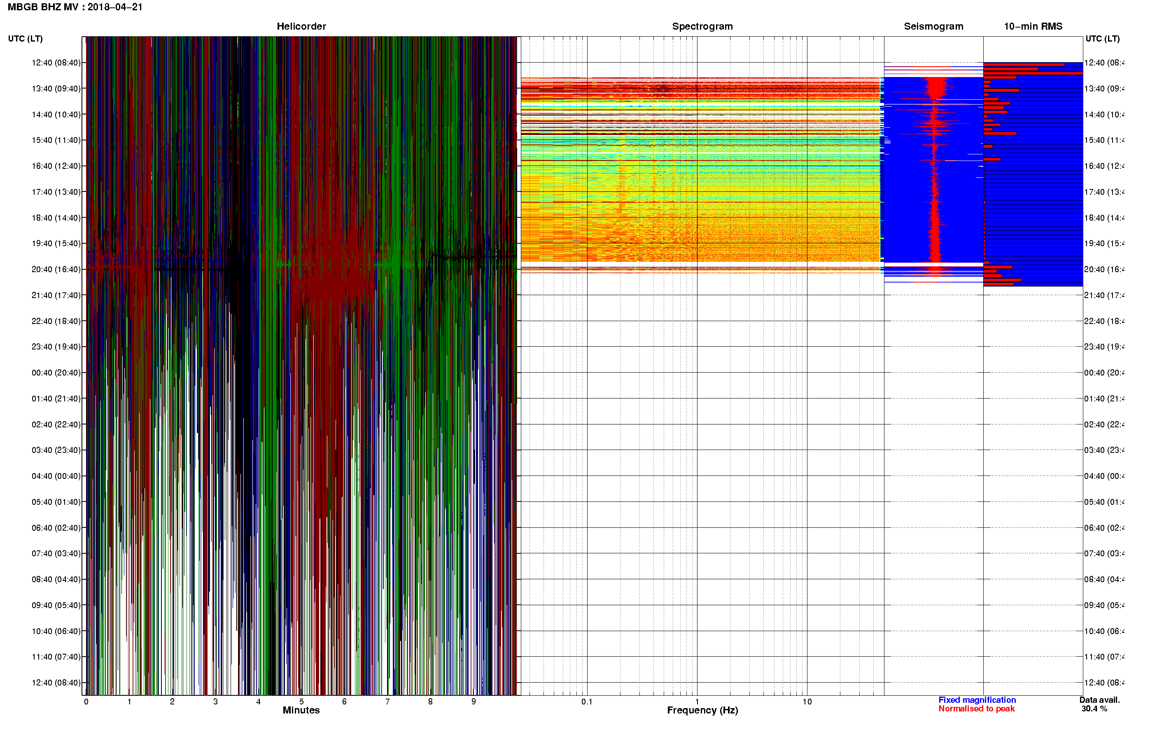1171x732 pixels.
Task: Click the left '12:40 (08:40)' top time label
Action: tap(56, 63)
